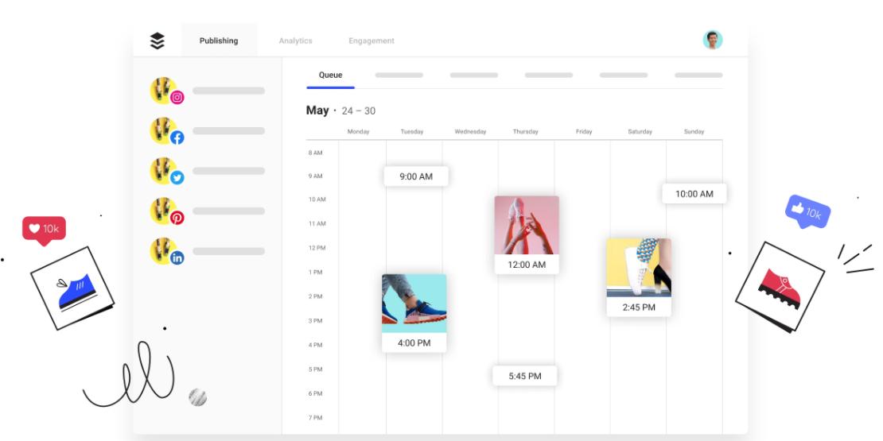The width and height of the screenshot is (883, 441).
Task: Open the 12:00 AM pink shoes post
Action: click(x=526, y=234)
